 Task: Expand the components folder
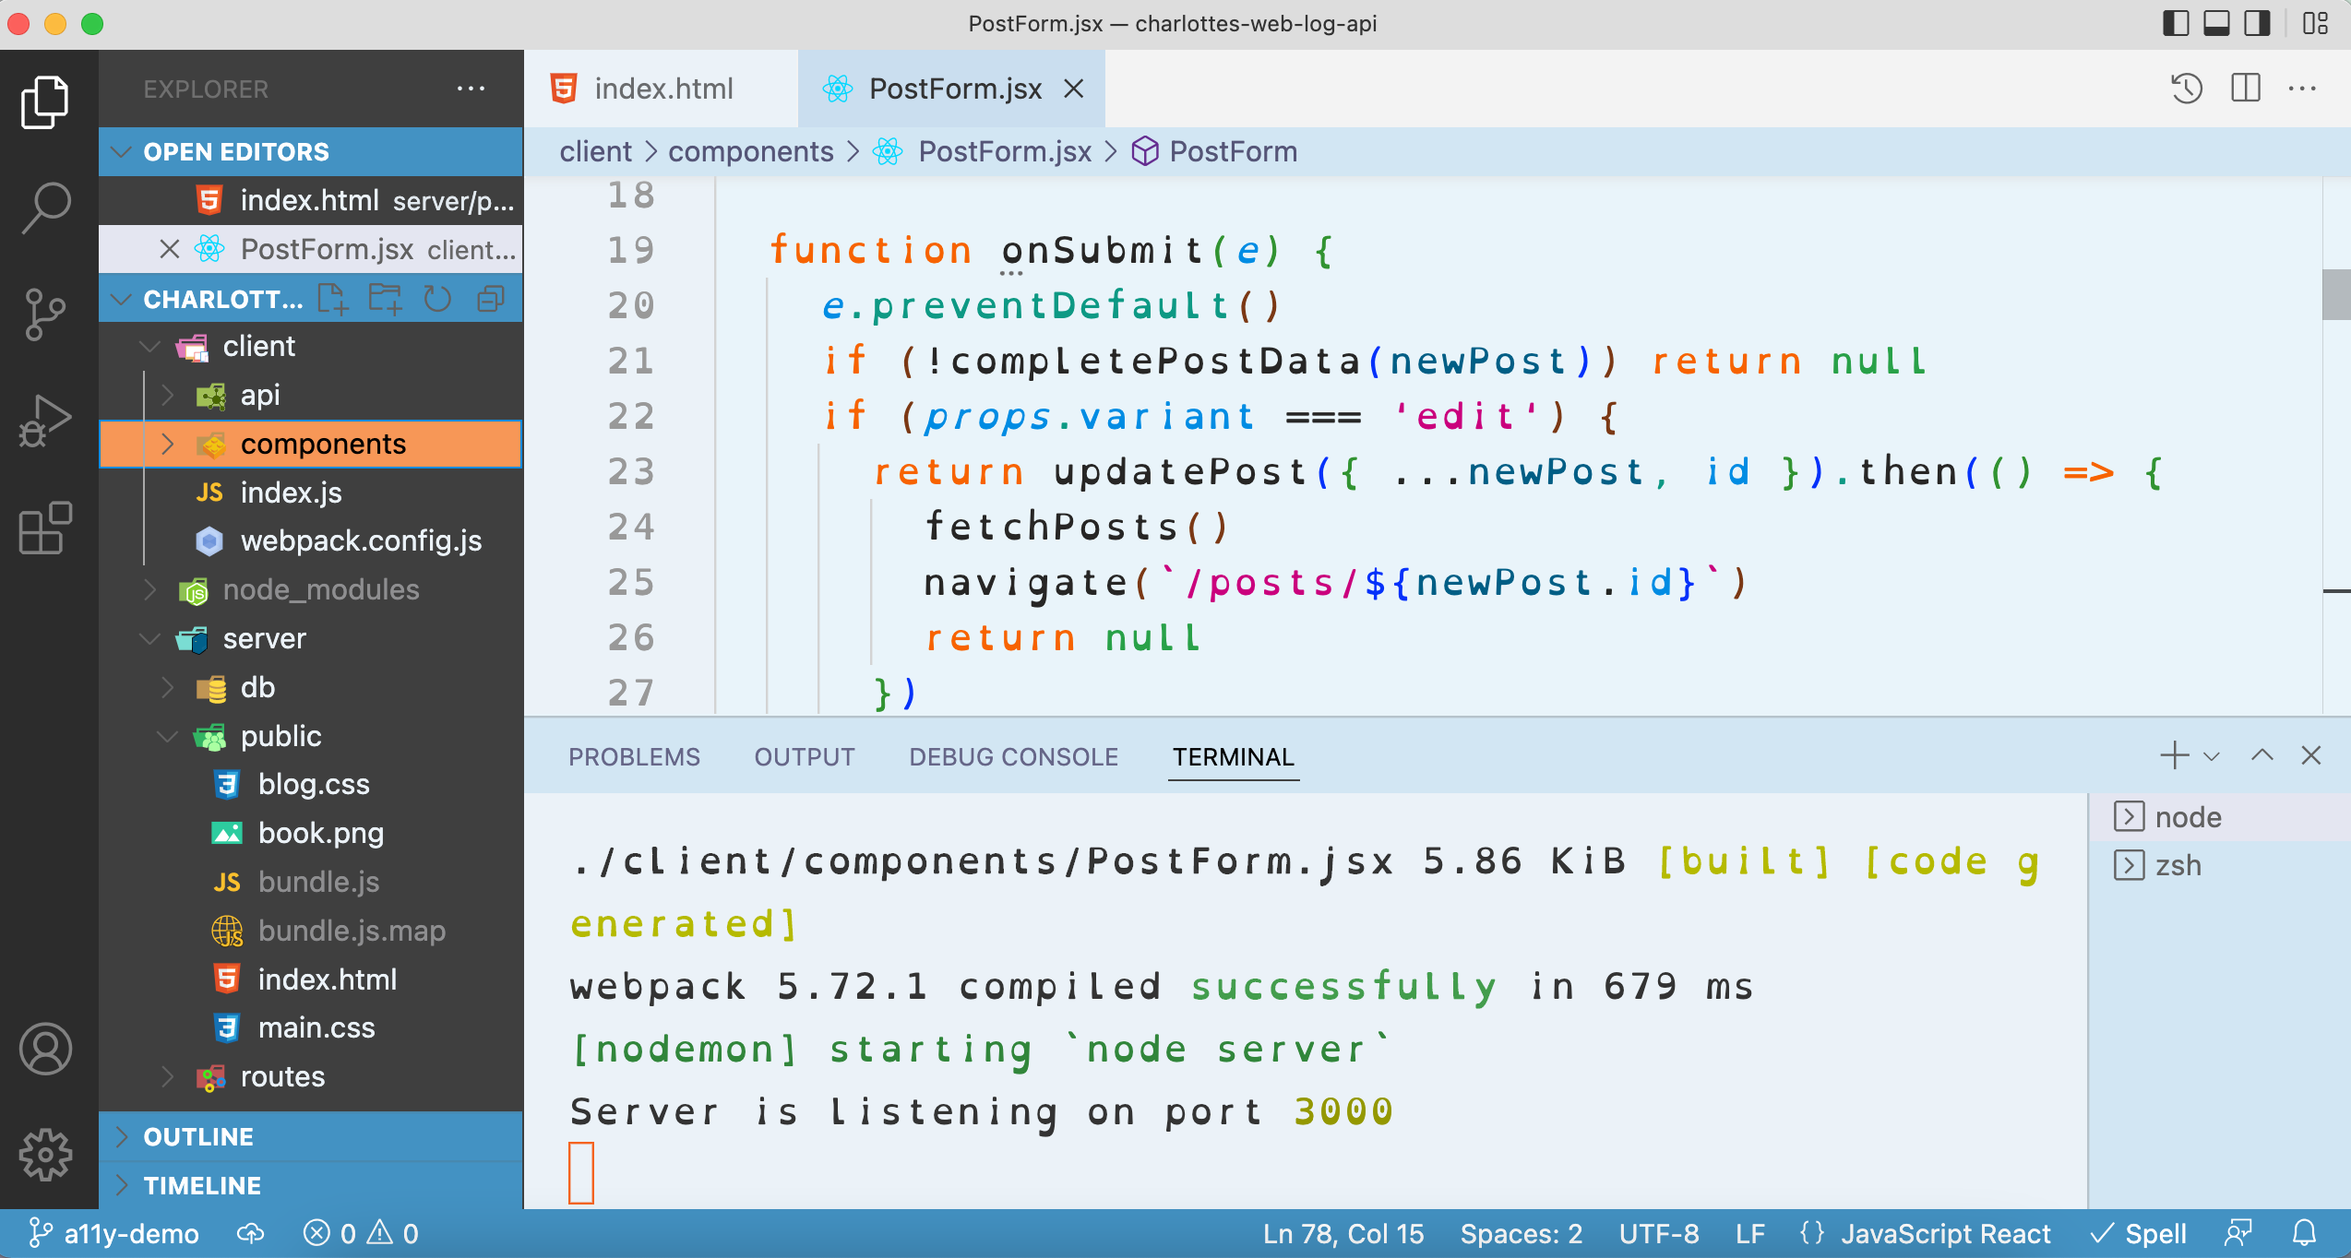coord(168,445)
